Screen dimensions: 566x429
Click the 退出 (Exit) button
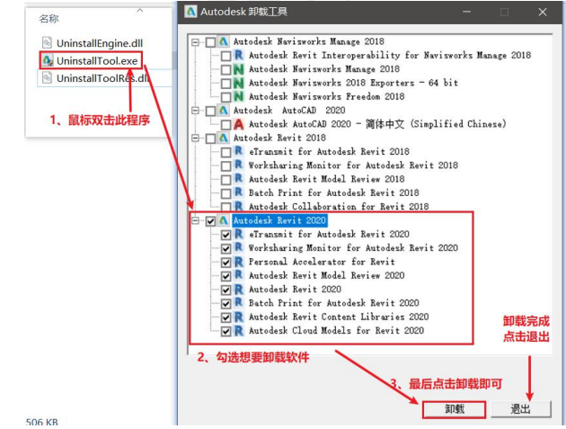pyautogui.click(x=520, y=409)
